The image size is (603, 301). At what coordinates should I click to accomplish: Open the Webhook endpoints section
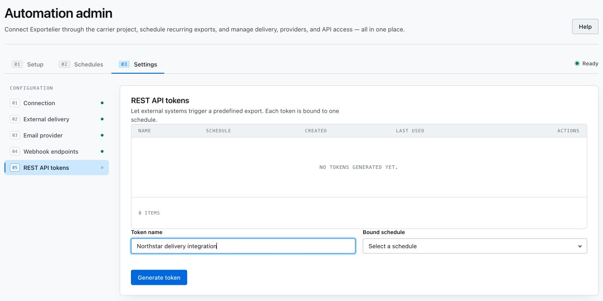pyautogui.click(x=57, y=151)
